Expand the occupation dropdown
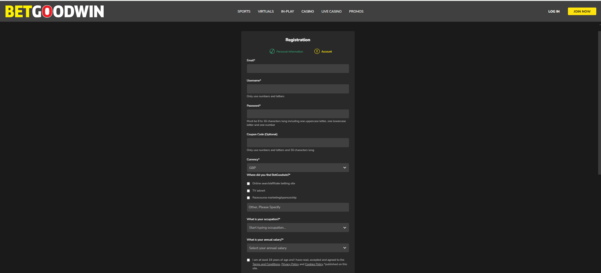This screenshot has width=601, height=273. pos(298,228)
